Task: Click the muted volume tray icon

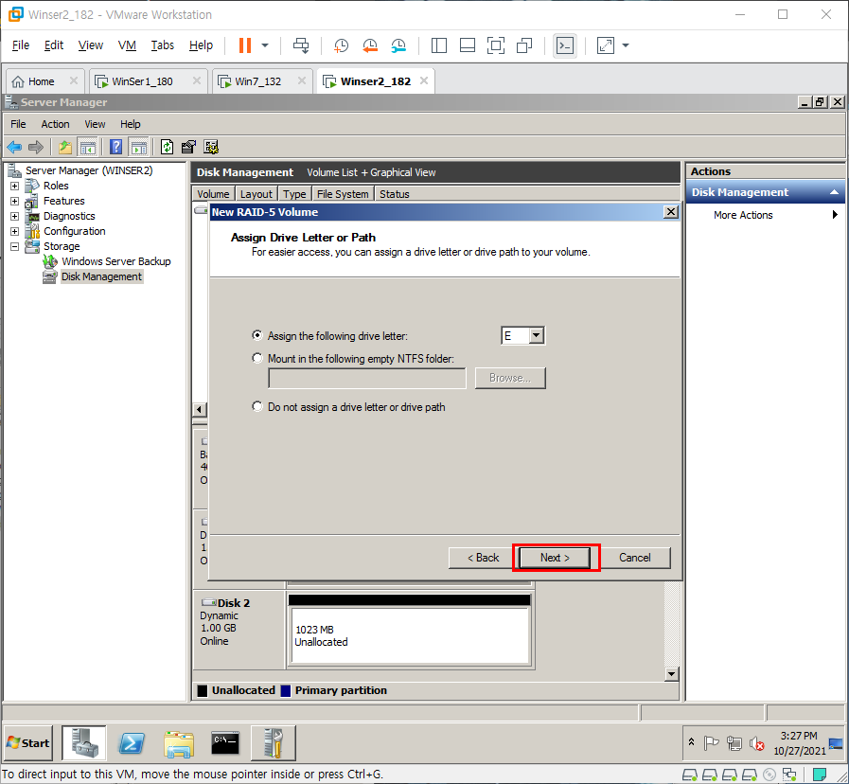Action: [756, 743]
